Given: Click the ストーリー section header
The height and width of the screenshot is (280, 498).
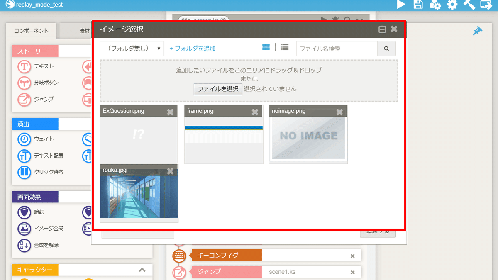Looking at the screenshot, I should pyautogui.click(x=35, y=51).
